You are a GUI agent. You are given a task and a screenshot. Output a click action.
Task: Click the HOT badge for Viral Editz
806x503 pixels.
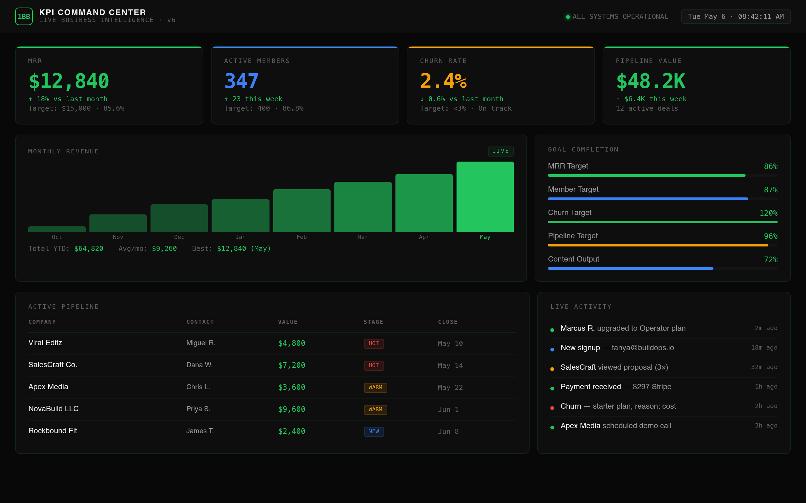pyautogui.click(x=374, y=344)
